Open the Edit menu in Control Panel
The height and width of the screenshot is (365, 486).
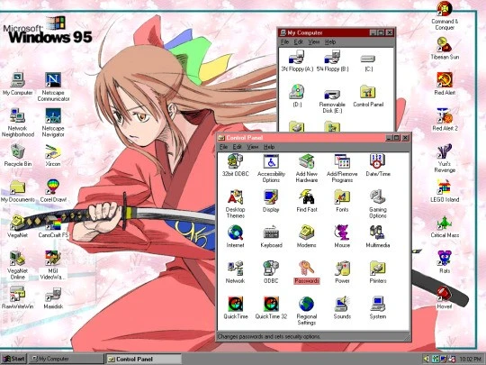(237, 147)
